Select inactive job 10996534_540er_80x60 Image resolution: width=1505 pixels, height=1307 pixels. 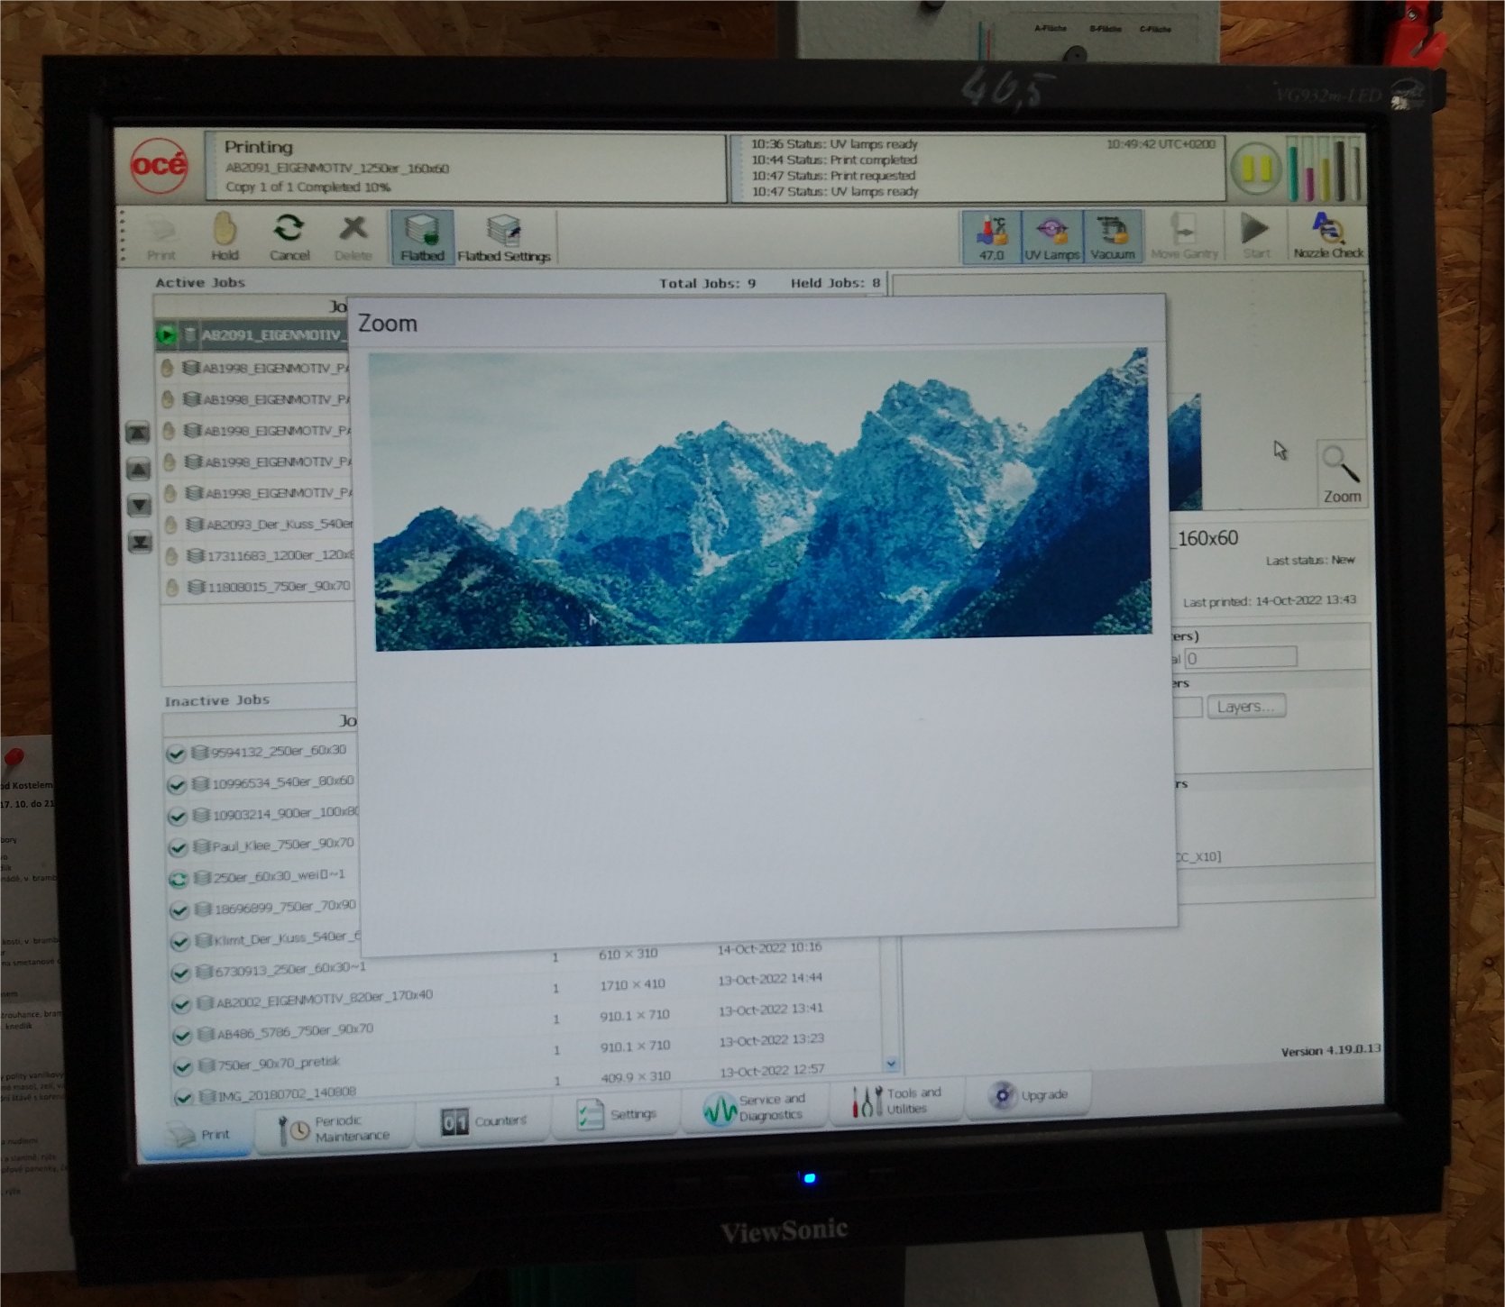click(262, 782)
